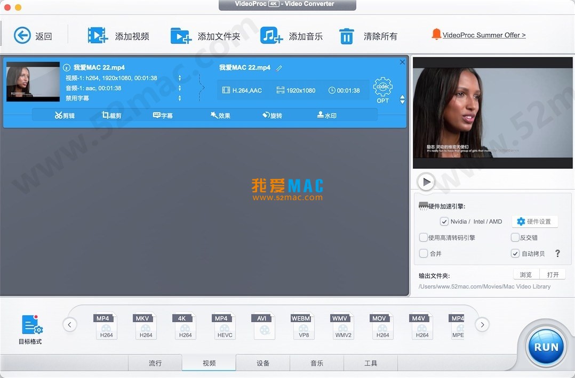The image size is (575, 378).
Task: Remove the video item with the X
Action: coord(402,62)
